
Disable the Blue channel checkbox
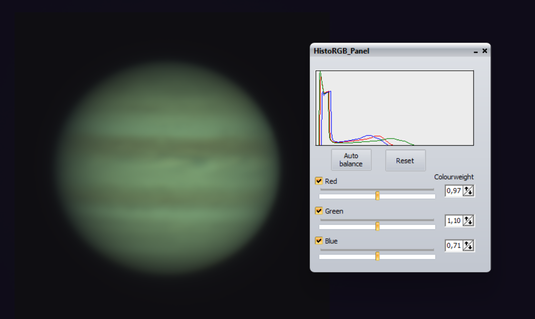319,241
